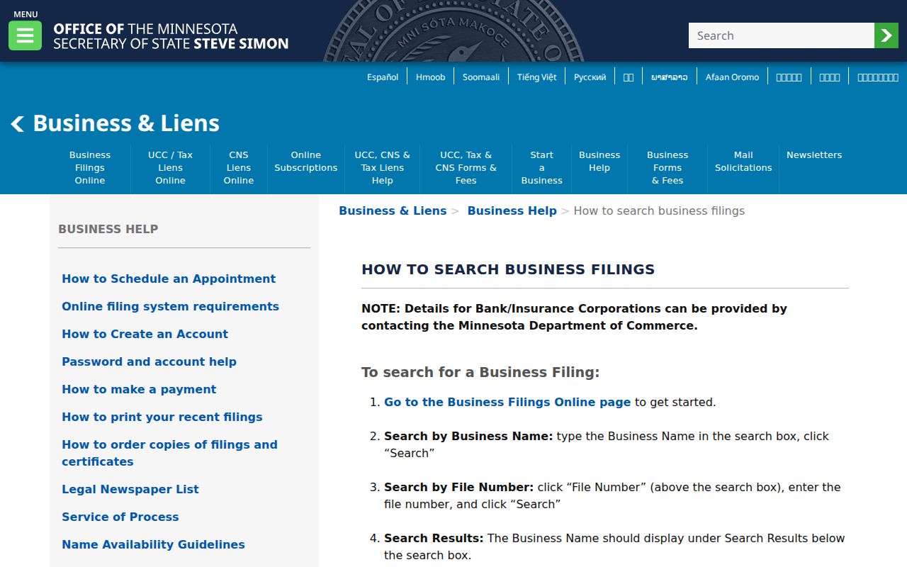Click the BUSINESS HELP sidebar heading

point(108,229)
